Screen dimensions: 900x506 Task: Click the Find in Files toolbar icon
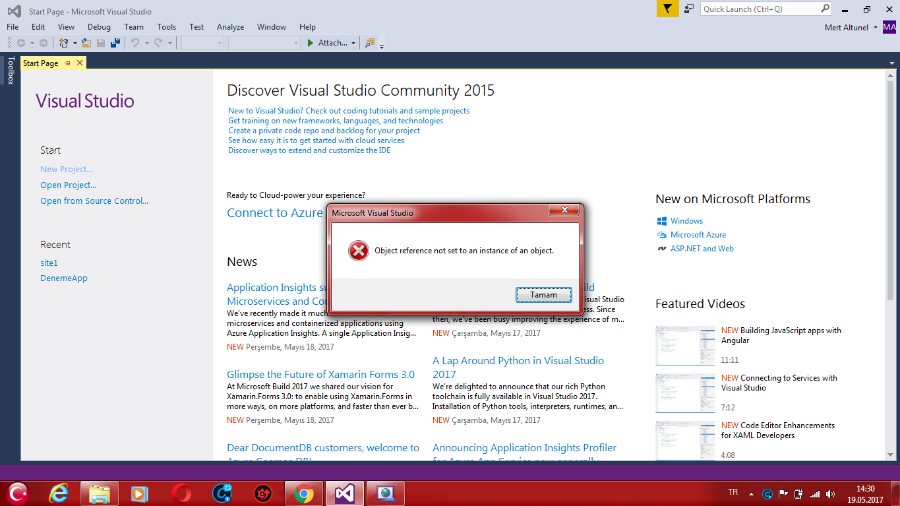click(x=369, y=43)
